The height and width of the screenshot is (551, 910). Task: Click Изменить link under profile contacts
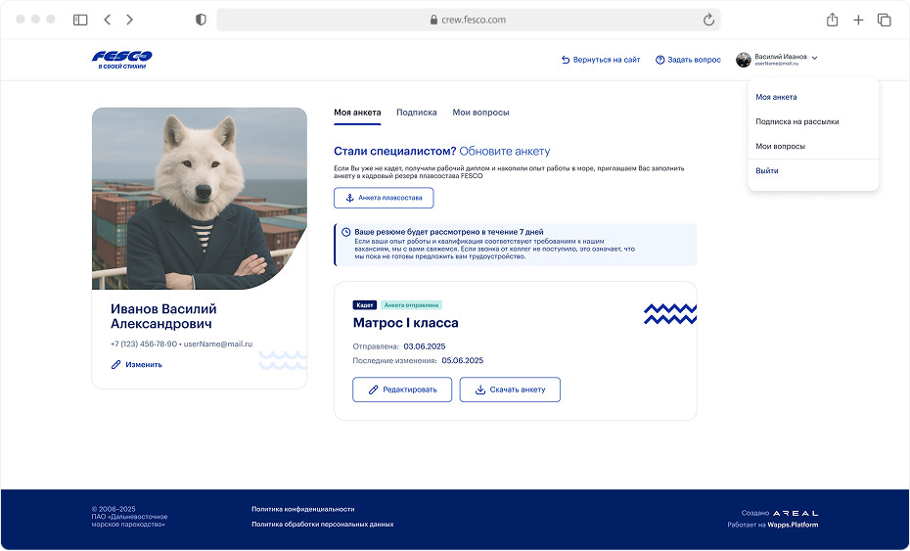[x=137, y=364]
